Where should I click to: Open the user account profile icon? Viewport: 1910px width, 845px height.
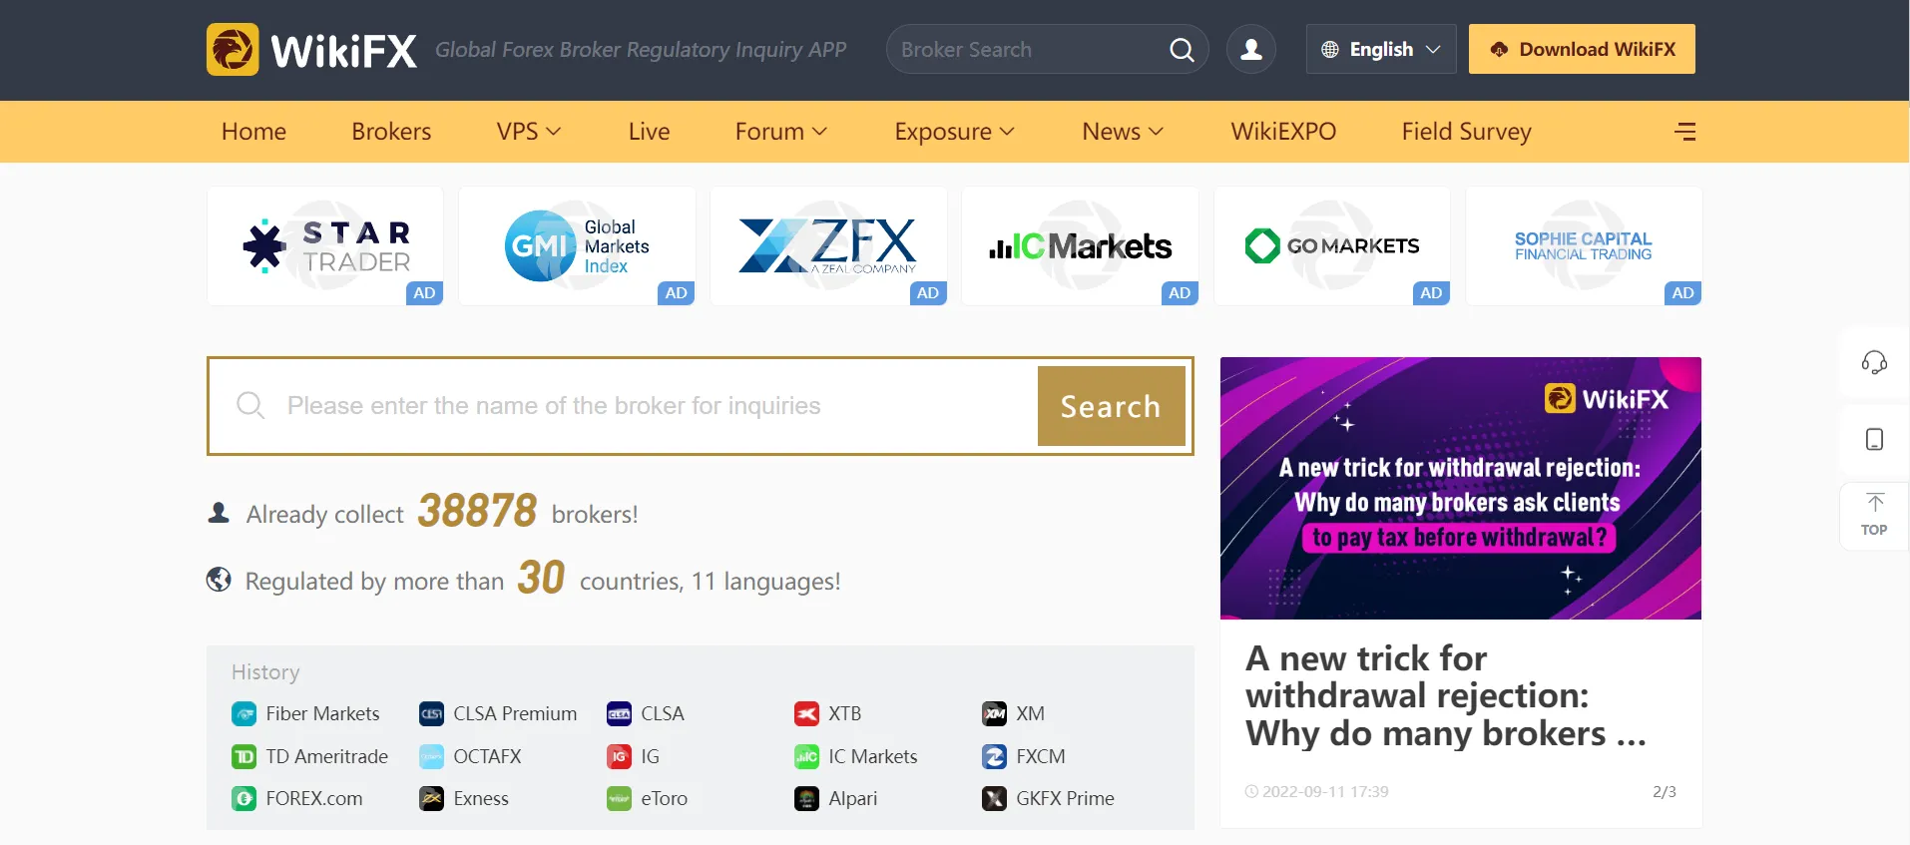(x=1251, y=49)
